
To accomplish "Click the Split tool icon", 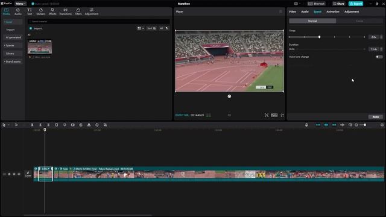I will (32, 125).
